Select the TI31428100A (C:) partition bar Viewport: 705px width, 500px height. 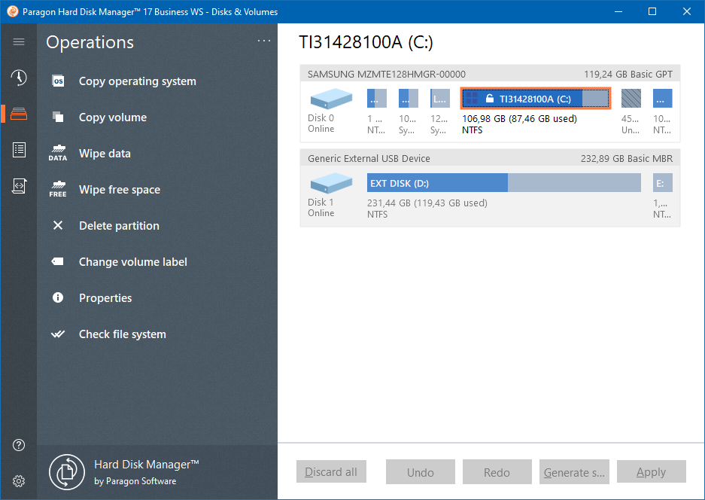click(536, 99)
